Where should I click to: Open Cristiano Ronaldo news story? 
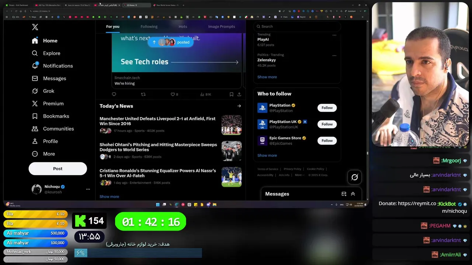tap(158, 173)
